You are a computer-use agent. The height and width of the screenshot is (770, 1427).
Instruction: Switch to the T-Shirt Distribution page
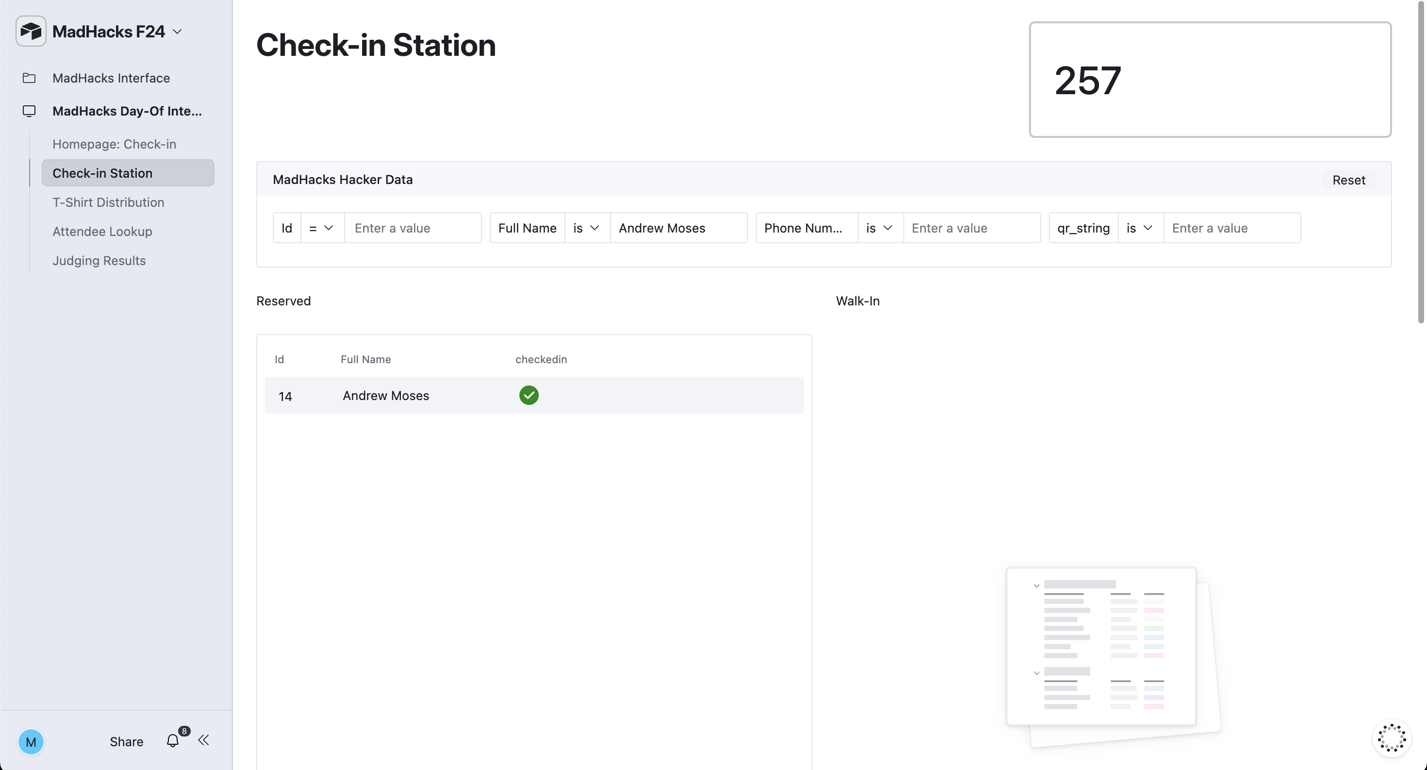point(109,202)
